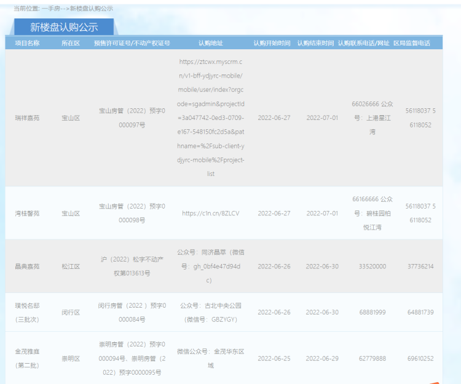Click supervision phone 64881739
The image size is (461, 384).
click(x=420, y=313)
